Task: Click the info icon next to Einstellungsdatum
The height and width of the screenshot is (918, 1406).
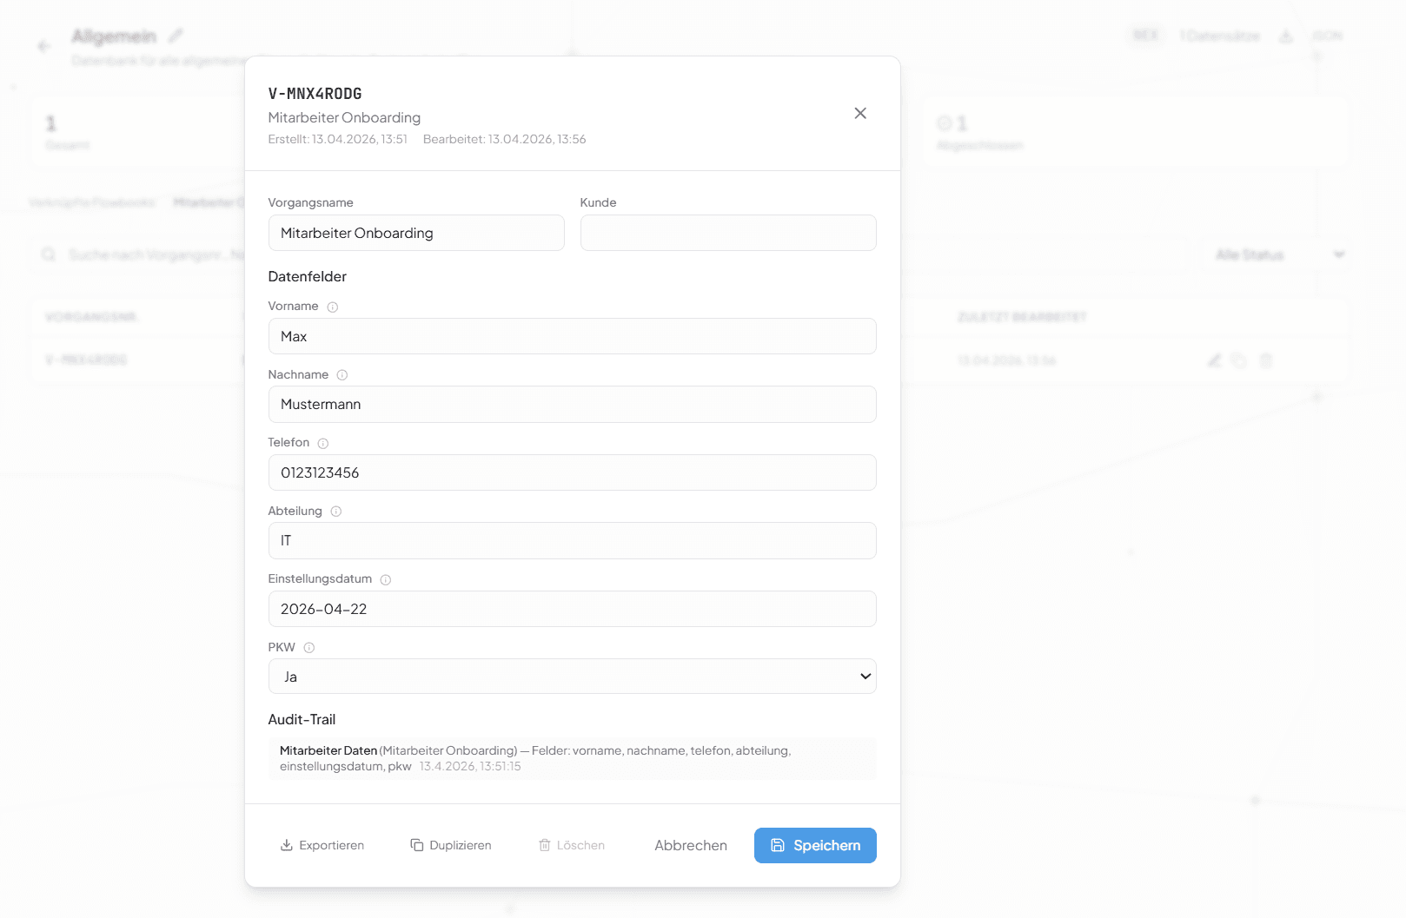Action: point(385,579)
